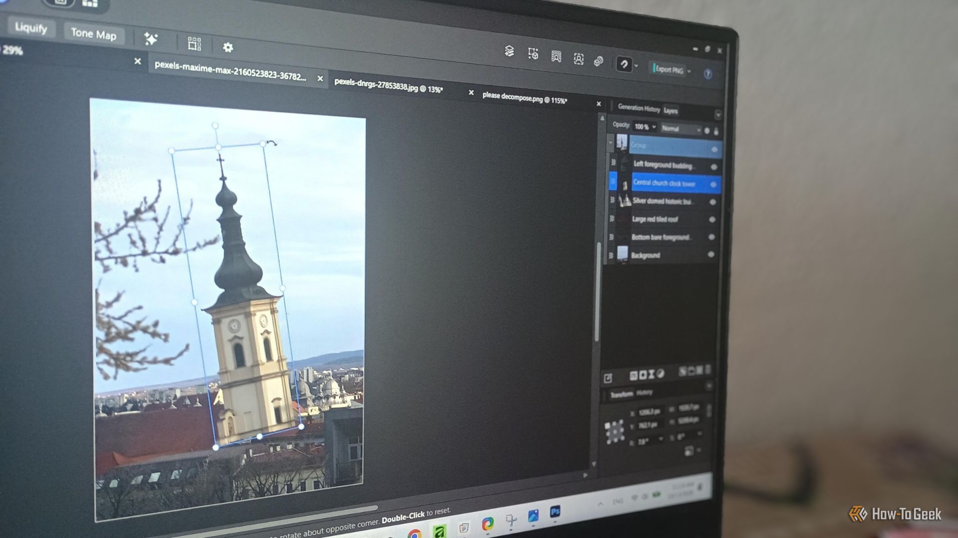Open the gear settings icon in top toolbar

(x=228, y=47)
